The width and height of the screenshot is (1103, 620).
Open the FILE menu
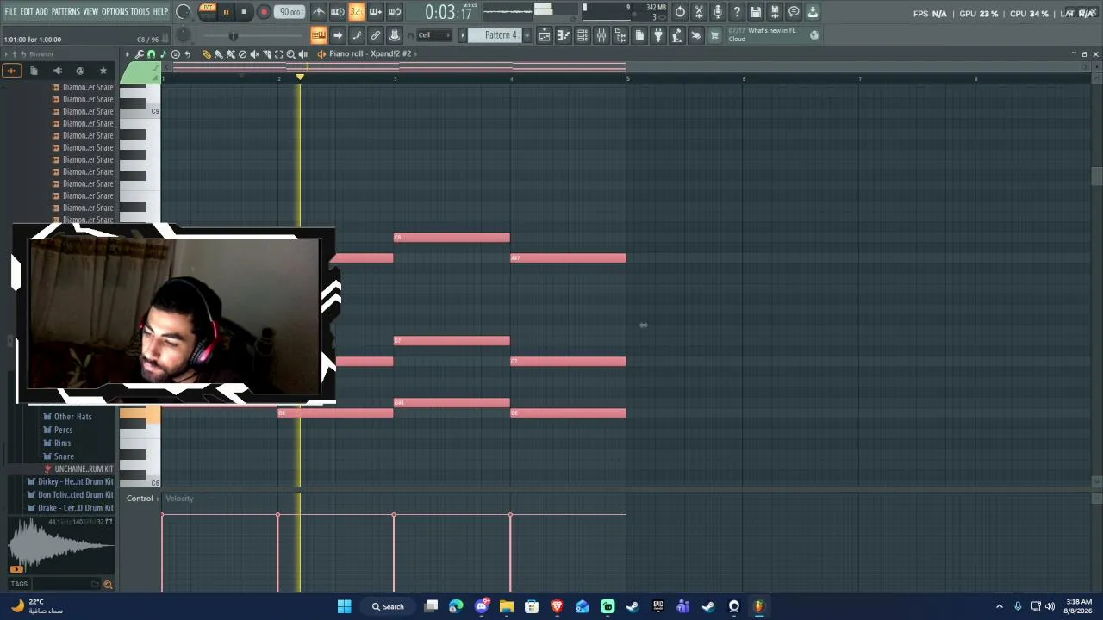tap(10, 11)
